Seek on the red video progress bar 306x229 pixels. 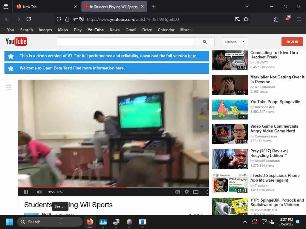tap(113, 187)
